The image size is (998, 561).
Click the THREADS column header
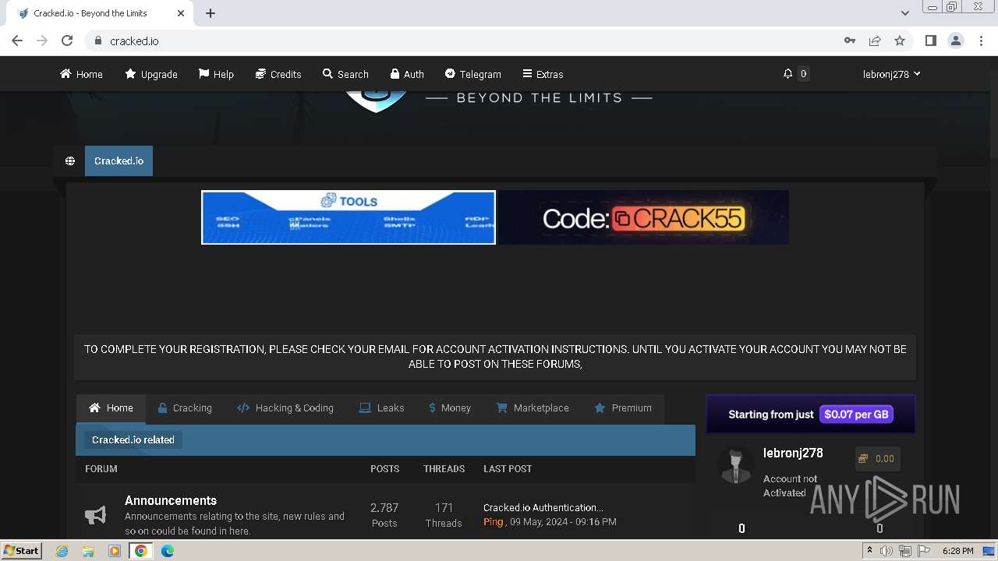coord(444,469)
